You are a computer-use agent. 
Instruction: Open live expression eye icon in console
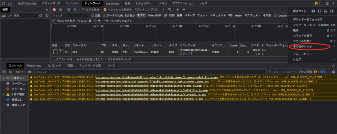30,71
